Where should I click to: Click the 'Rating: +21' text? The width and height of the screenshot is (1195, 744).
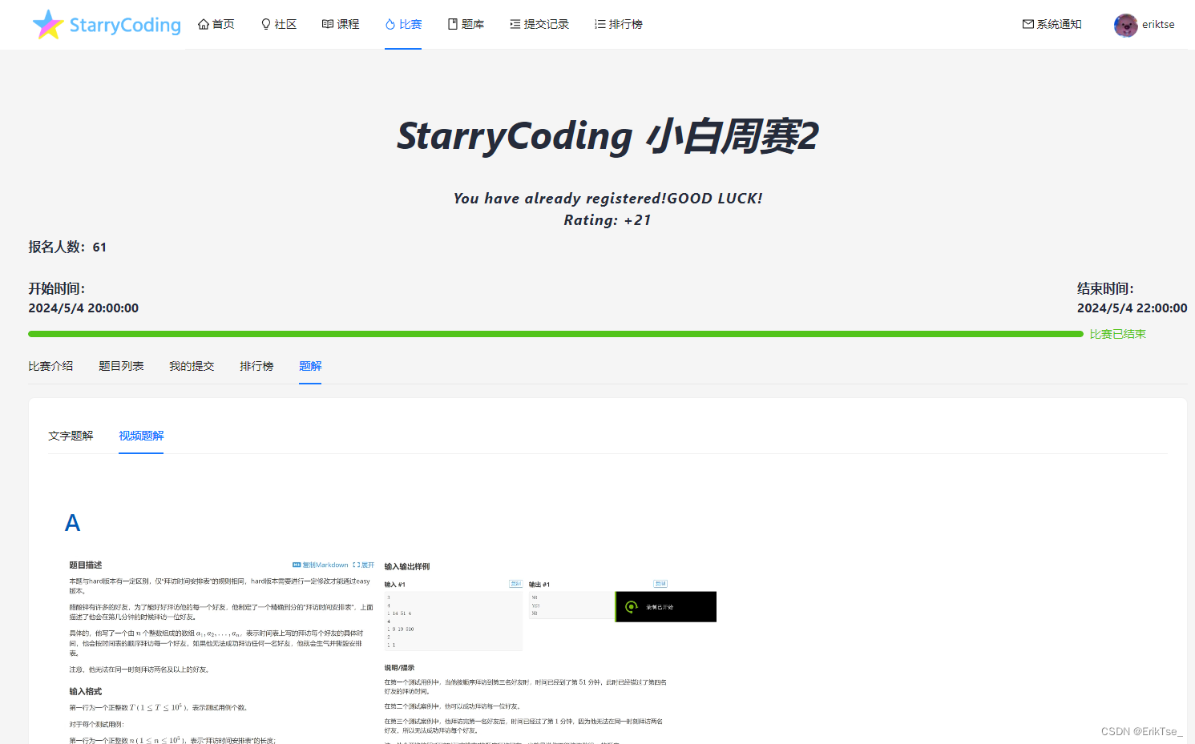pos(608,219)
